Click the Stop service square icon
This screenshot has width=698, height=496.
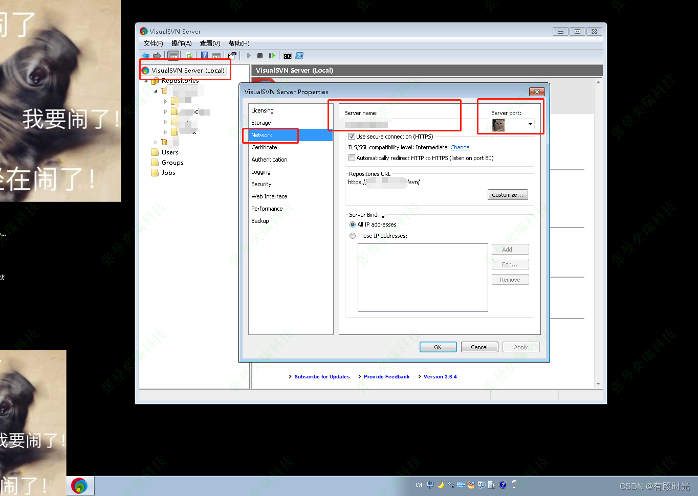pyautogui.click(x=260, y=56)
